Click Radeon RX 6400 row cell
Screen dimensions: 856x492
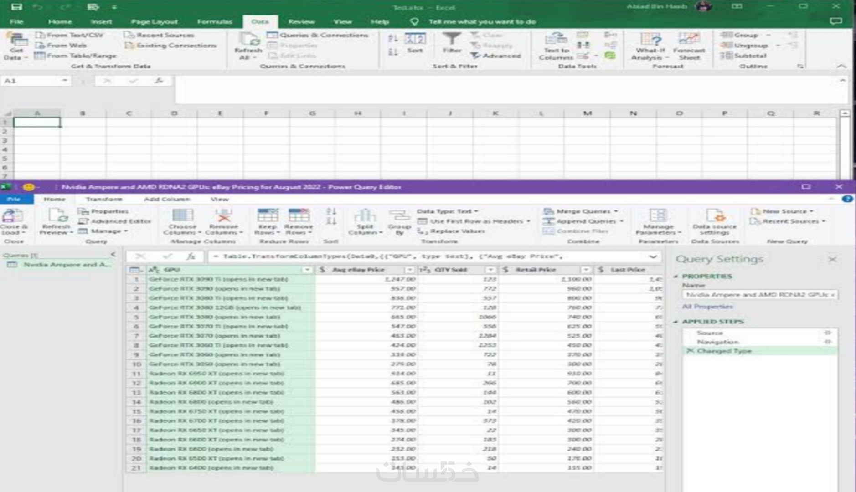231,468
